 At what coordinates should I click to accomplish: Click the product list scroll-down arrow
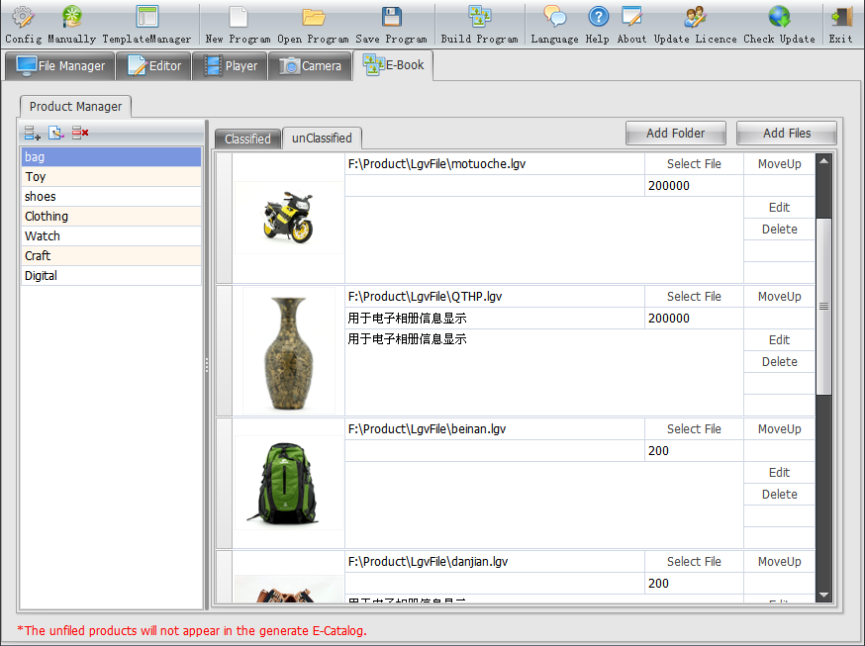pos(823,595)
